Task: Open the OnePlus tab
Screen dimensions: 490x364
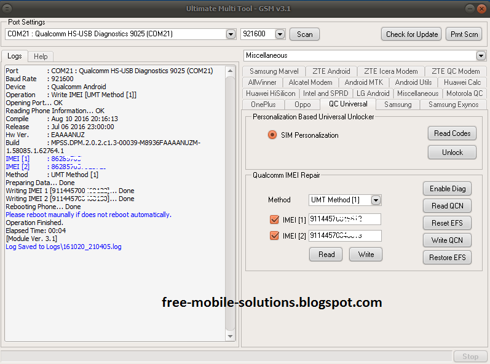Action: (x=263, y=105)
